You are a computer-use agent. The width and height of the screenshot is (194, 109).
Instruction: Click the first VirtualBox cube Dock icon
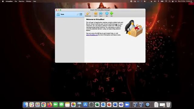(x=135, y=105)
